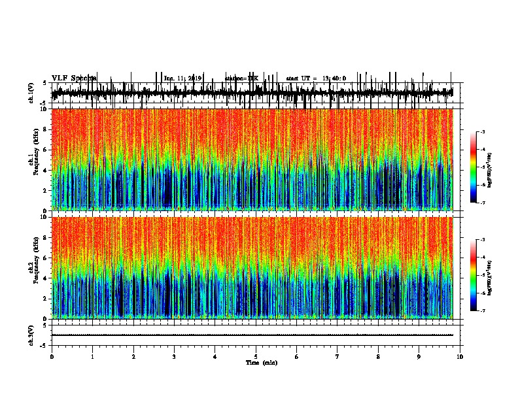The width and height of the screenshot is (518, 400).
Task: Click the "ch.1(V)" waveform axis label
Action: (x=31, y=93)
